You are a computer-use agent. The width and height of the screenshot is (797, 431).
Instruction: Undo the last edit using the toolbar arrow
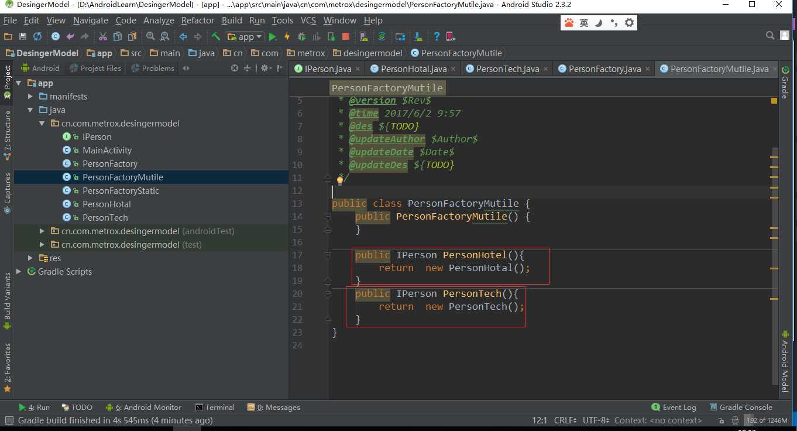70,36
